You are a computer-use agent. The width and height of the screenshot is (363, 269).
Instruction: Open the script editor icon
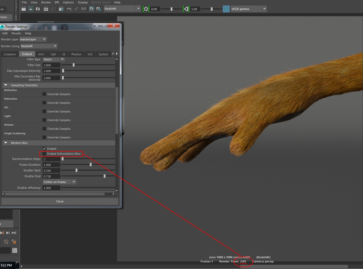pyautogui.click(x=15, y=251)
